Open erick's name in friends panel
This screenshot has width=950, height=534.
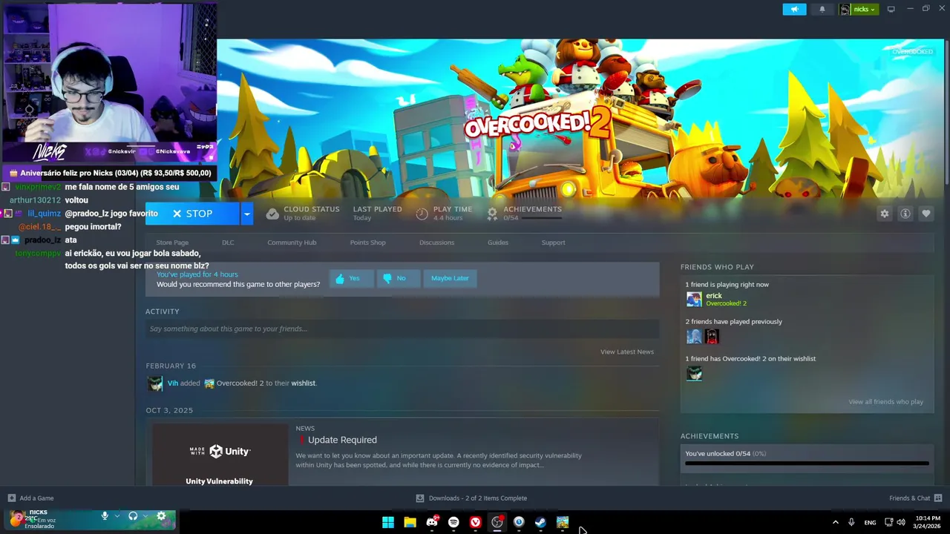[714, 295]
